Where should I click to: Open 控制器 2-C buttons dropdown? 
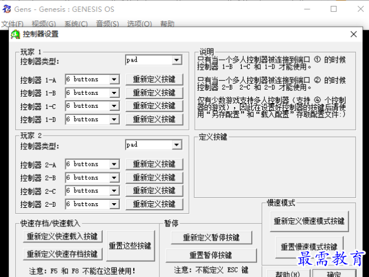click(114, 191)
